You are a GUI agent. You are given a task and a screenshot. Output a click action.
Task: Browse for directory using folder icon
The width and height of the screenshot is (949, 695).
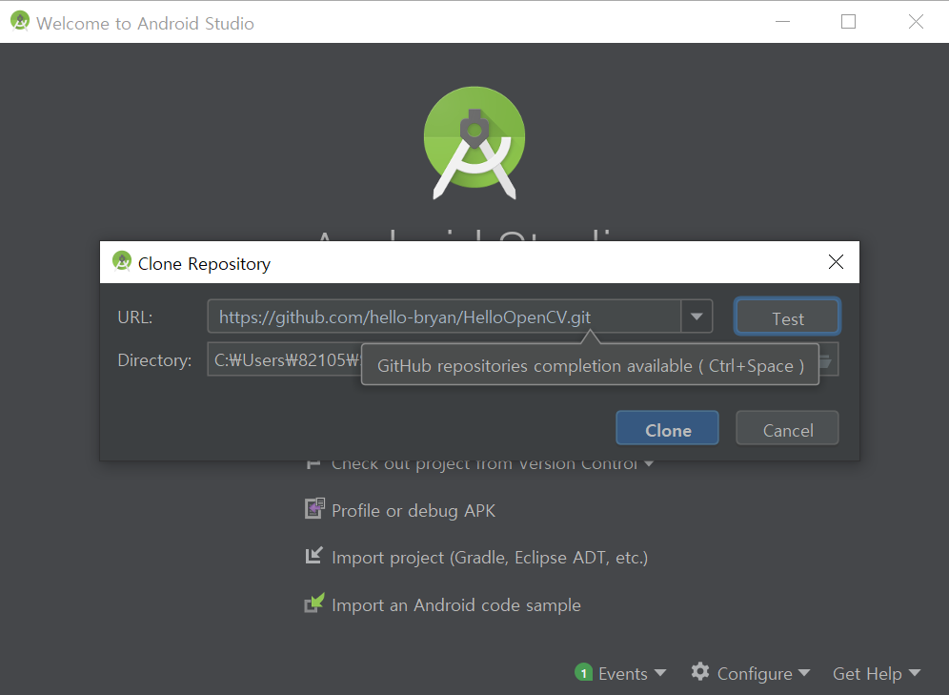pos(826,360)
